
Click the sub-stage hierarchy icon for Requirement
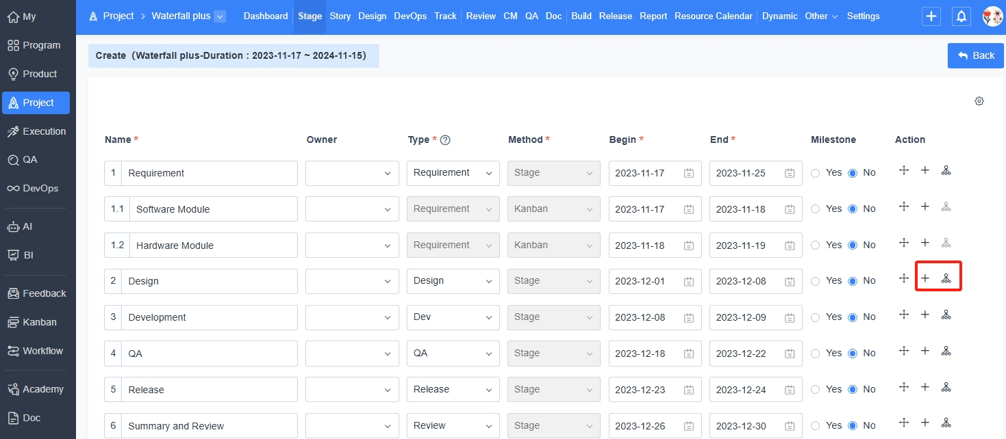click(x=946, y=170)
